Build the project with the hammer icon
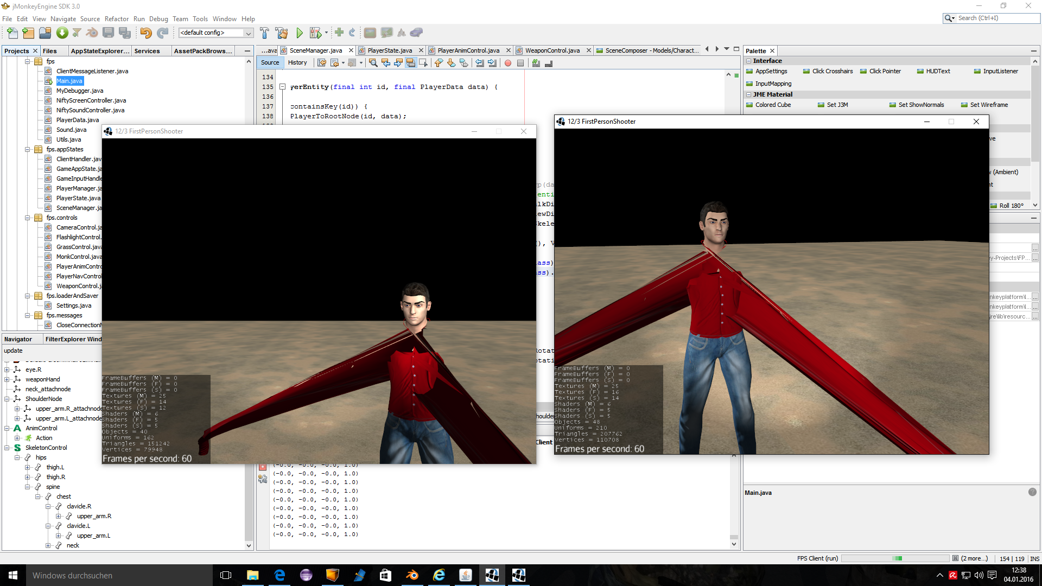 point(264,33)
